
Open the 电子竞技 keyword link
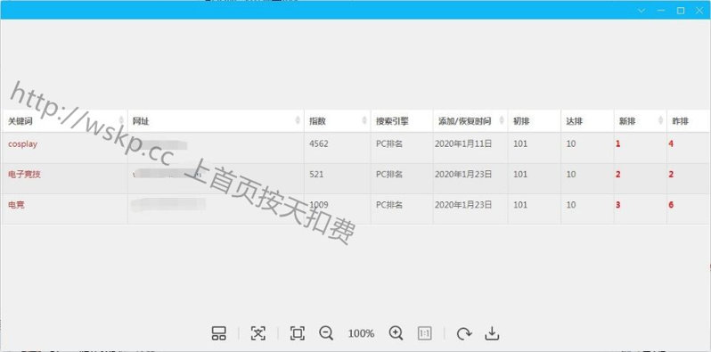(24, 174)
